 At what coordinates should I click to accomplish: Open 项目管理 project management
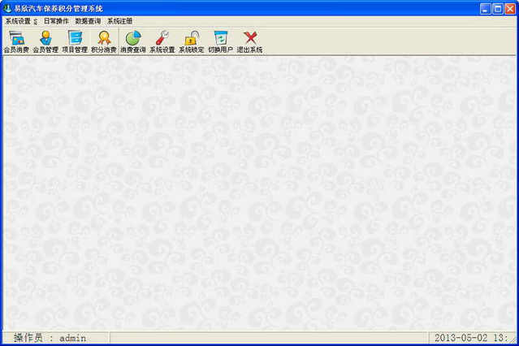tap(75, 41)
